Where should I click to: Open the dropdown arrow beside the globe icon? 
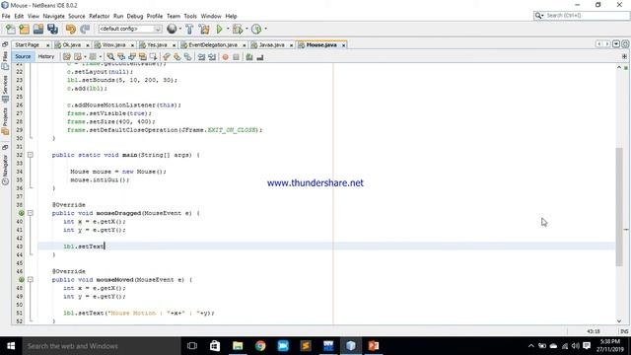(179, 29)
